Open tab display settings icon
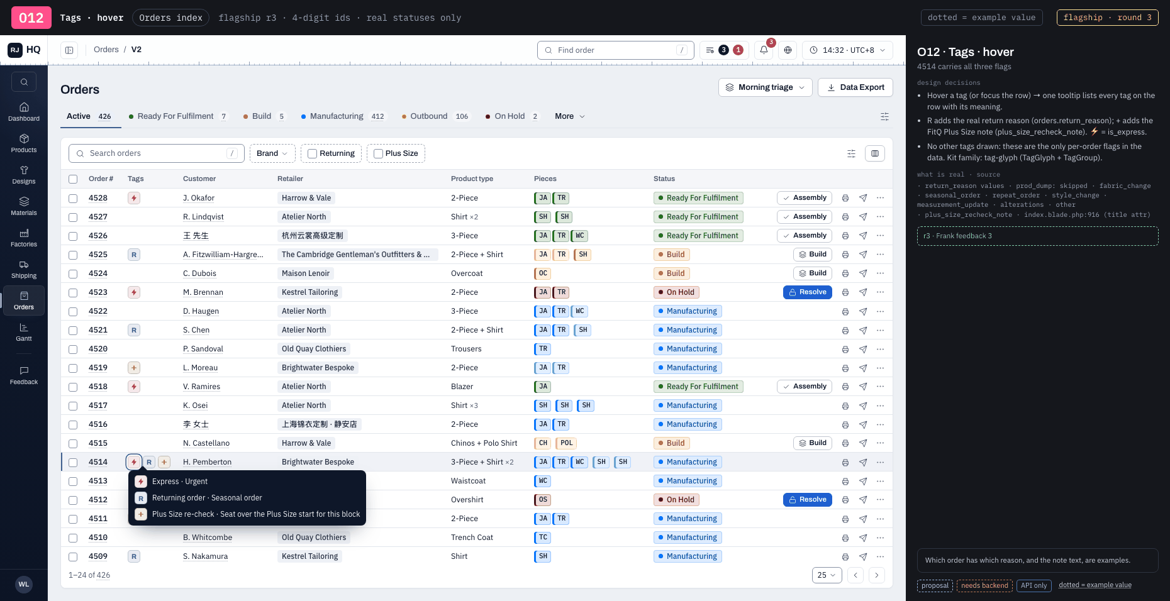Screen dimensions: 1170x601 (x=884, y=116)
